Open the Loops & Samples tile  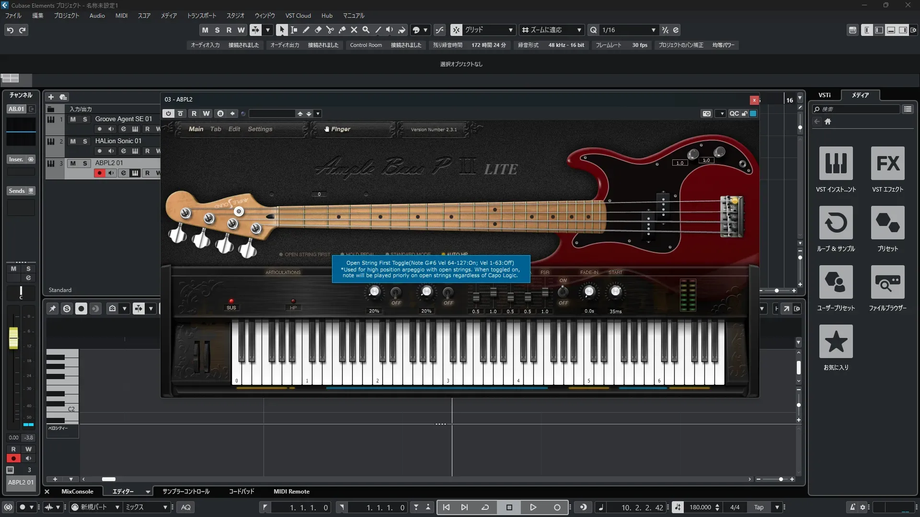click(836, 223)
